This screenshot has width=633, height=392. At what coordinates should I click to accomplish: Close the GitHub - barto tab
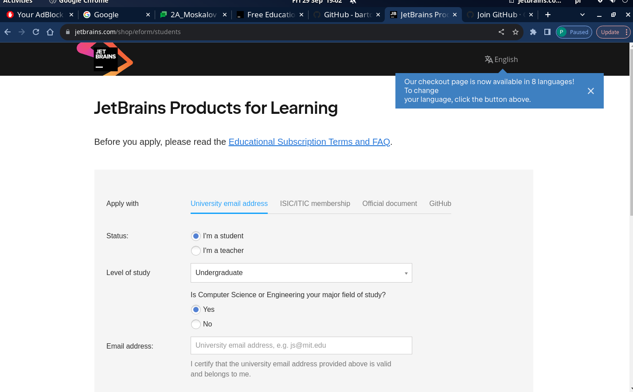(378, 15)
